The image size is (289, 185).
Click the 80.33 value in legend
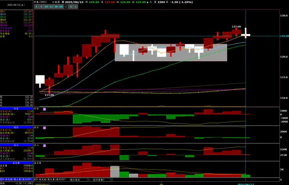coord(29,34)
